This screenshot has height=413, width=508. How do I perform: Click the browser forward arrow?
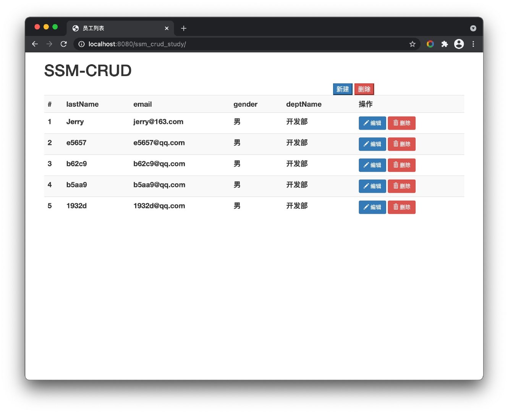(x=49, y=44)
